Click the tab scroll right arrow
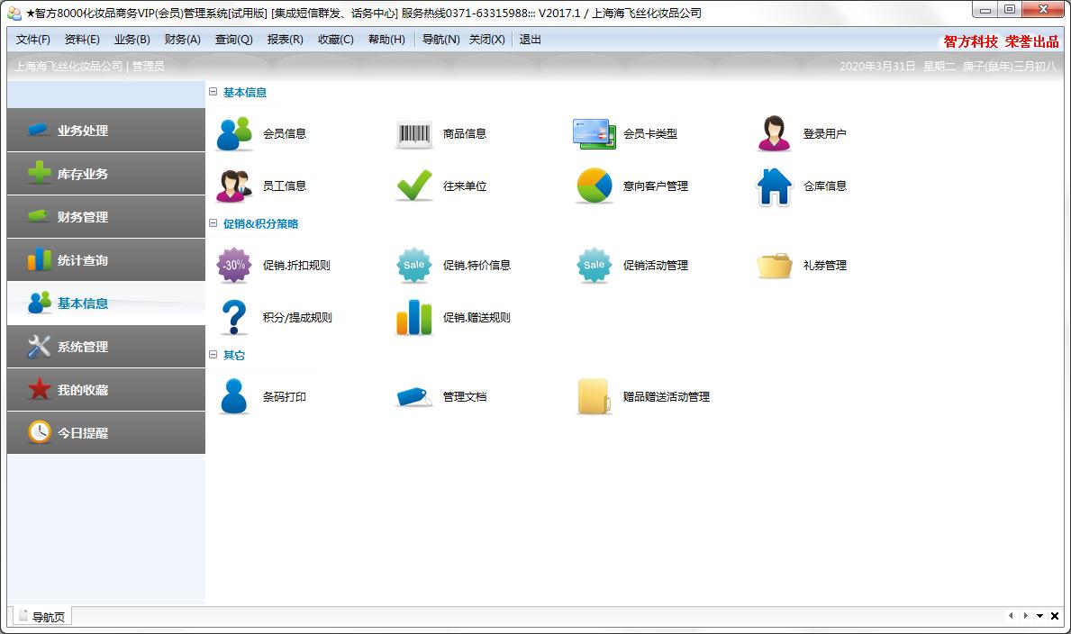 (x=1025, y=616)
